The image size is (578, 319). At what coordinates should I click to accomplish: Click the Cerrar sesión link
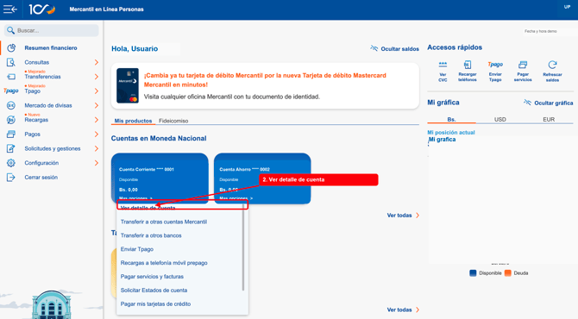tap(41, 178)
